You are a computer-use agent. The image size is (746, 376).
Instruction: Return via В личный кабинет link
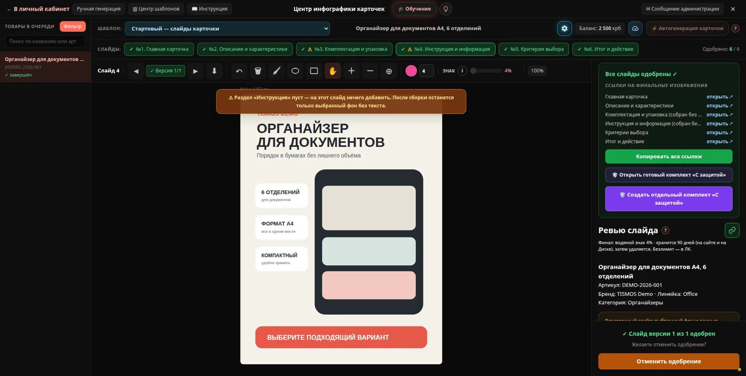(38, 9)
